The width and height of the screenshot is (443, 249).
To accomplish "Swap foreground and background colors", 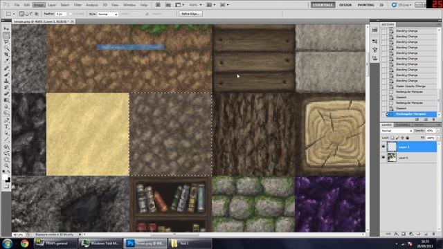I will [9, 172].
